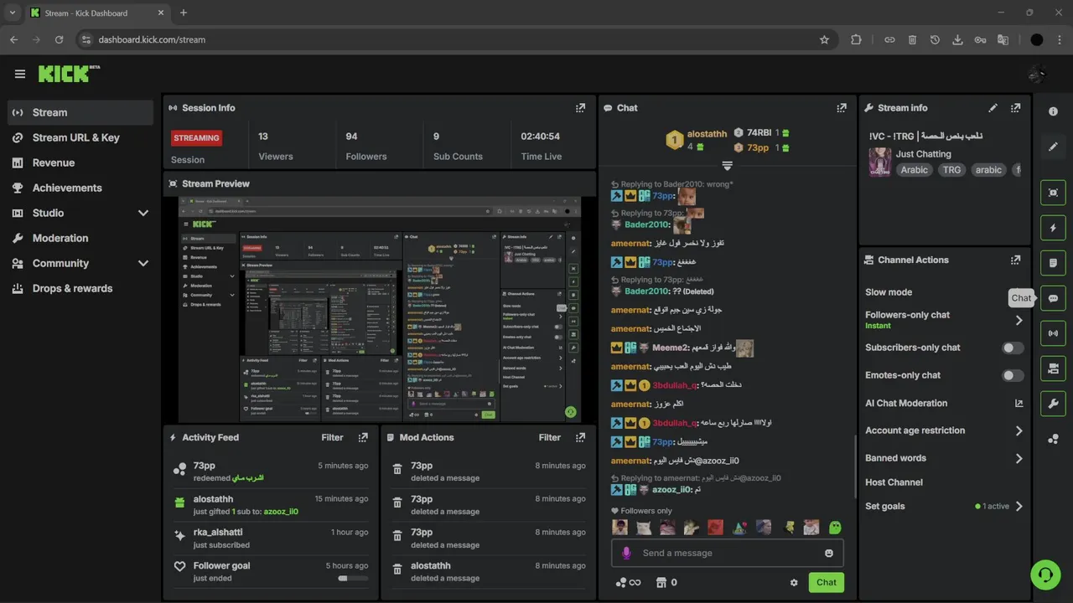Open the hamburger menu beside the Kick logo
Screen dimensions: 1073x603
pos(20,74)
